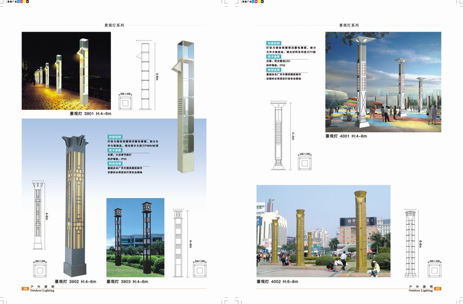Click the 3901 top-view 300×300 base diagram
Image resolution: width=463 pixels, height=304 pixels.
pyautogui.click(x=125, y=102)
